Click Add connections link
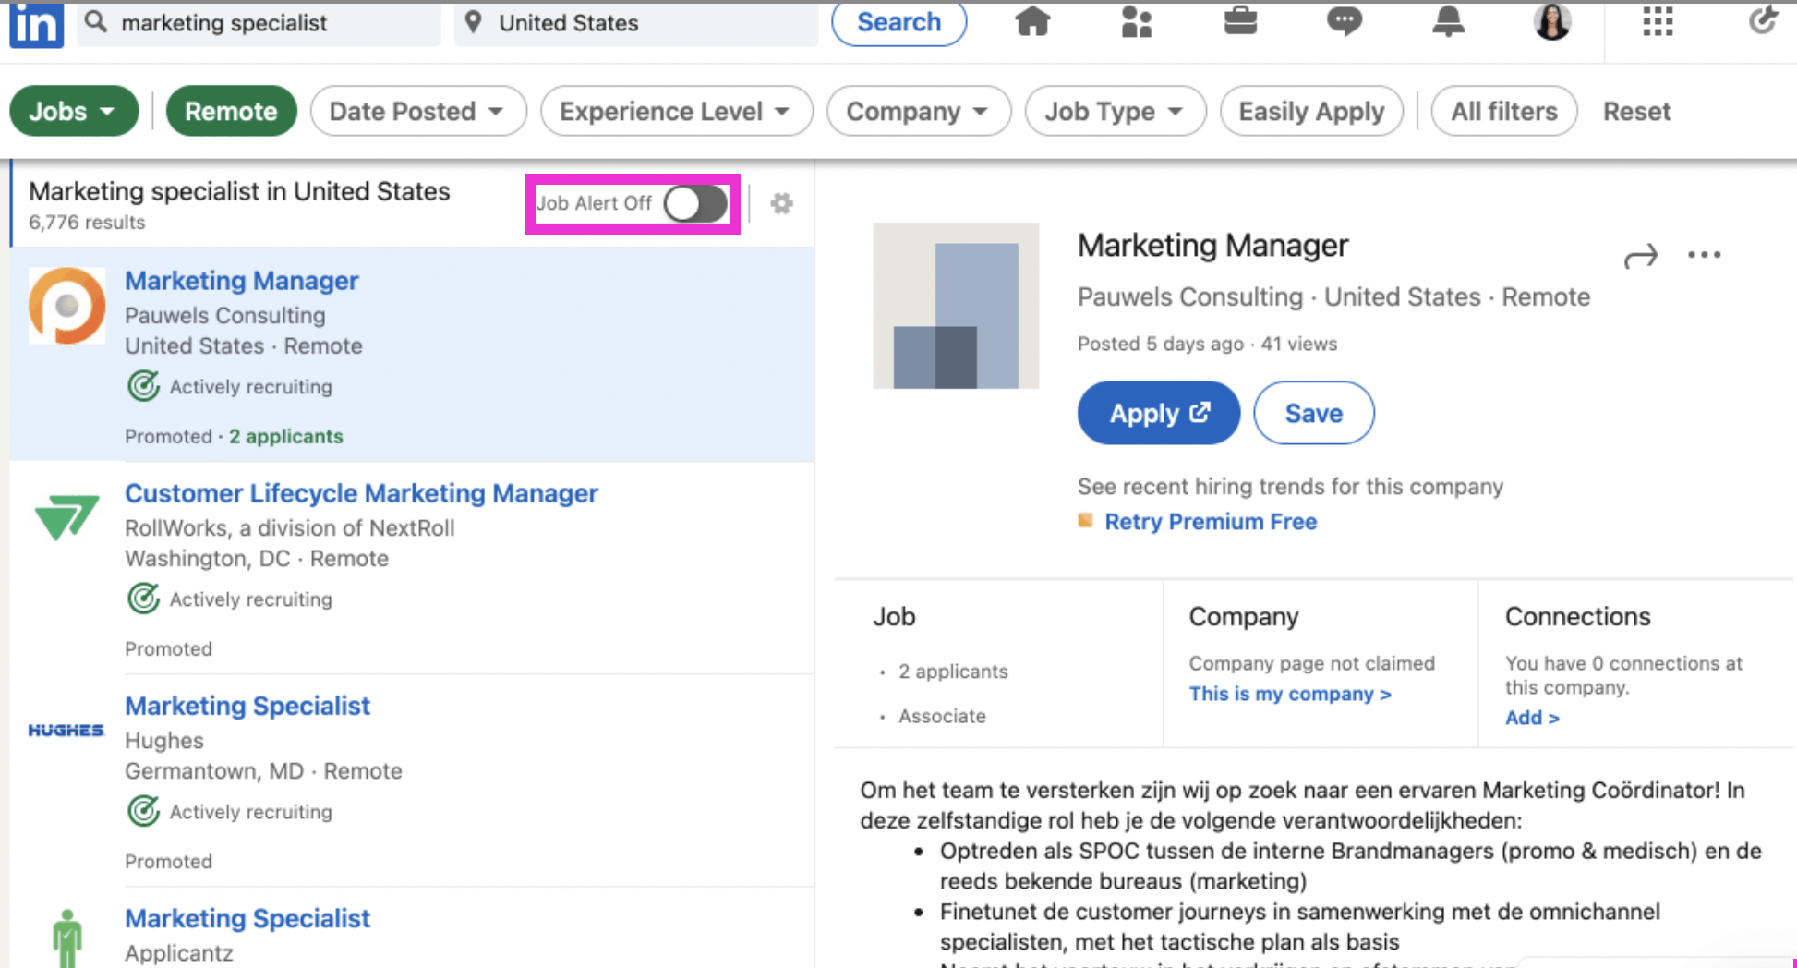This screenshot has width=1797, height=968. coord(1532,718)
